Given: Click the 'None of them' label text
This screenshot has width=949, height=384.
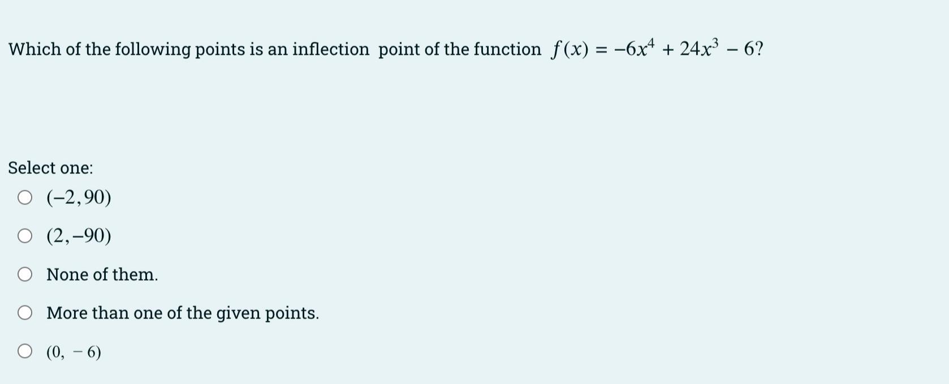Looking at the screenshot, I should pyautogui.click(x=102, y=274).
